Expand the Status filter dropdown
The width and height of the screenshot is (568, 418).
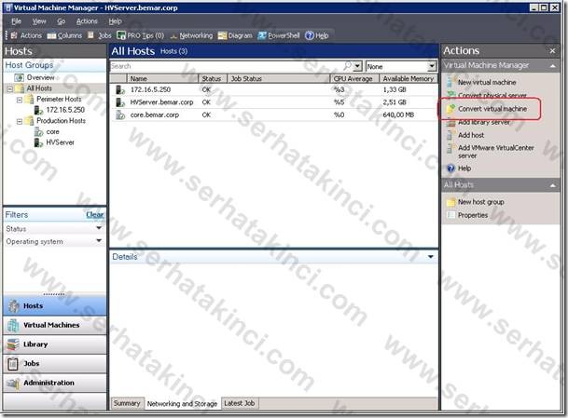pos(99,228)
